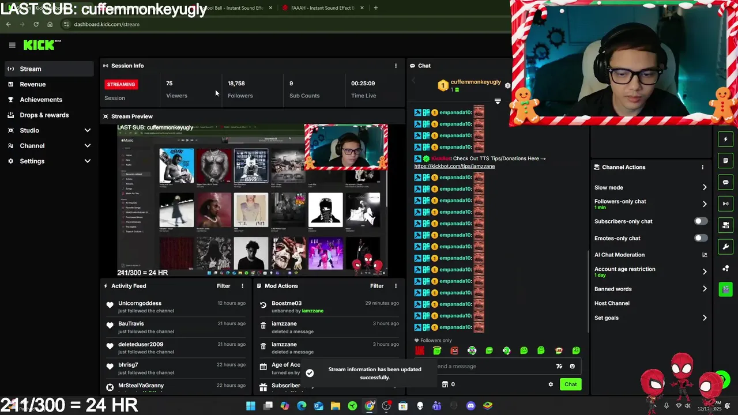Open a new browser tab
Viewport: 738px width, 415px height.
(x=375, y=7)
